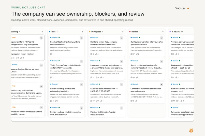Click Normal priority on Resolve Ops finding card
Image resolution: width=205 pixels, height=136 pixels.
pos(55,37)
